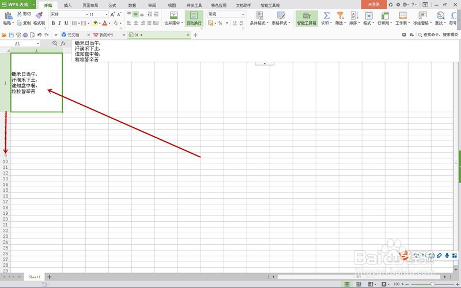Toggle Italic formatting
This screenshot has width=461, height=288.
point(60,23)
